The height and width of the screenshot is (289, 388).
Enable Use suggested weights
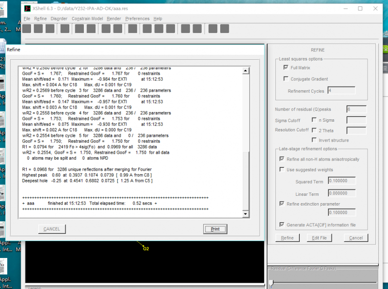click(282, 170)
